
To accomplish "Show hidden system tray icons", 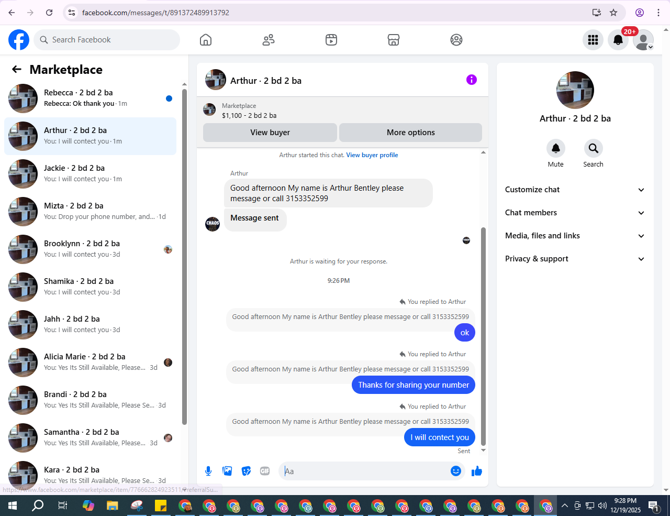I will click(x=564, y=506).
